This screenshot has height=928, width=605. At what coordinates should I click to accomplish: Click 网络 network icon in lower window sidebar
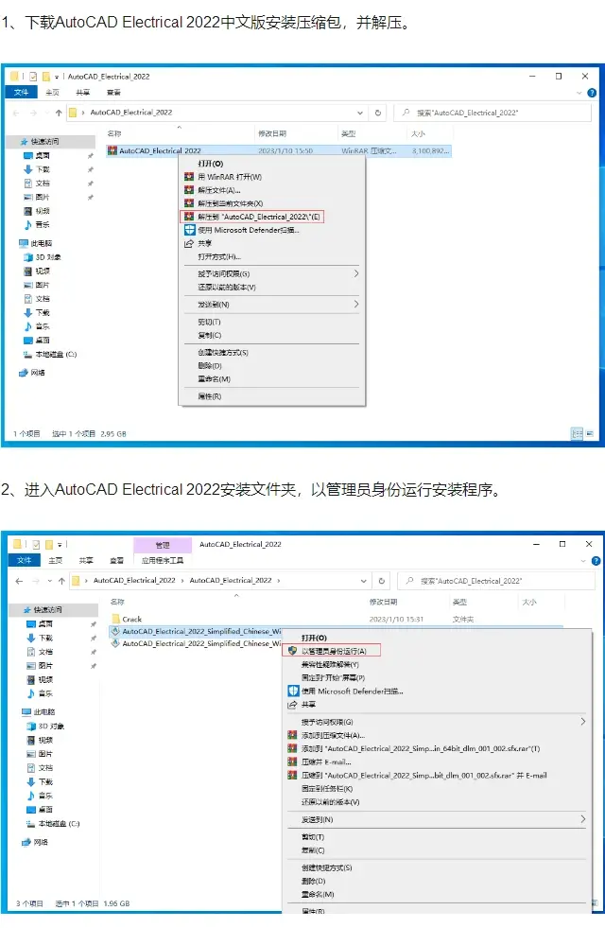click(x=26, y=842)
